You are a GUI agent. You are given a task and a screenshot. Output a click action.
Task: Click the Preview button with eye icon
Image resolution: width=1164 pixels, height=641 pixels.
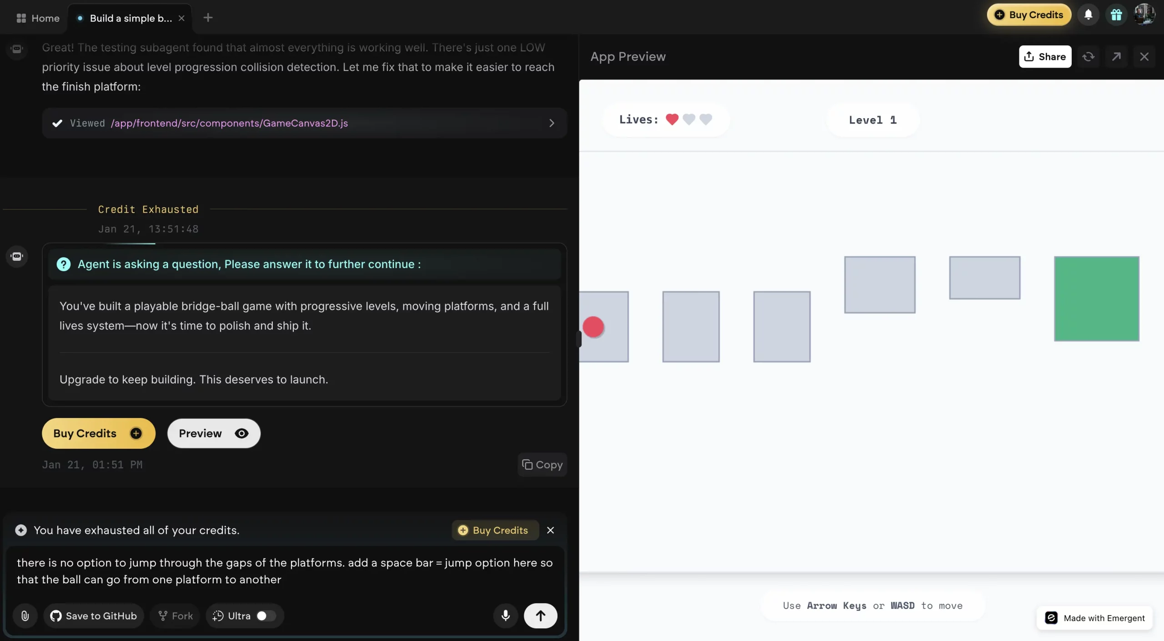[x=214, y=433]
